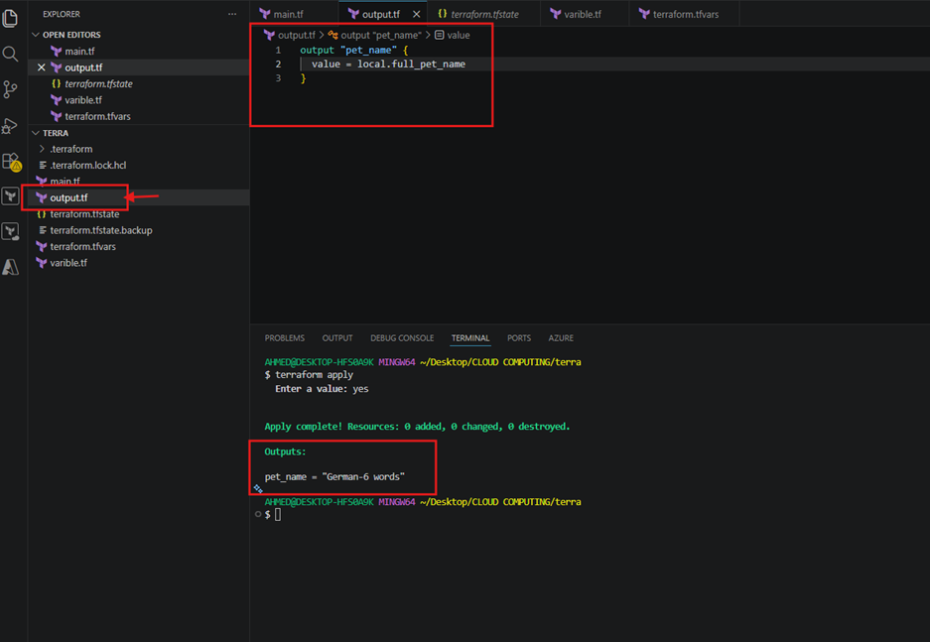Switch to the terraform.tfvars editor tab
Screen dimensions: 930x642
tap(685, 14)
